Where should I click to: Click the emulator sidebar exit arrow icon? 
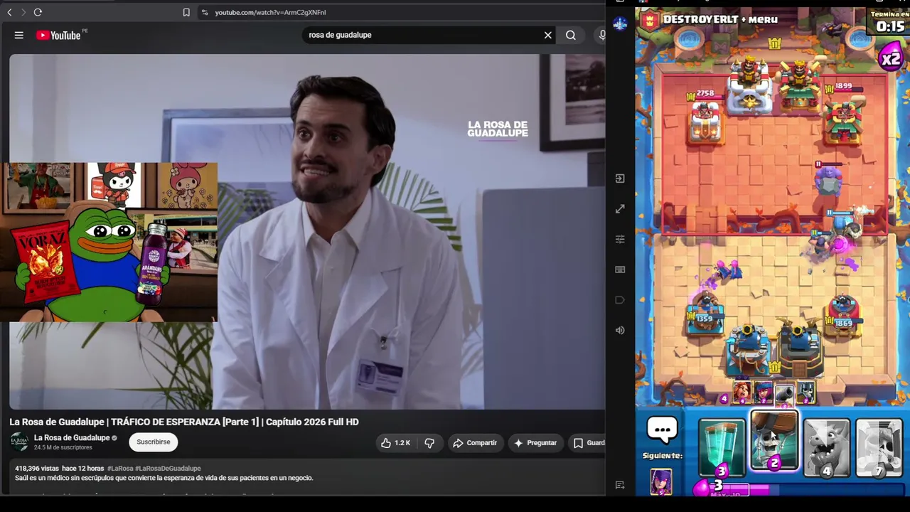click(x=620, y=178)
